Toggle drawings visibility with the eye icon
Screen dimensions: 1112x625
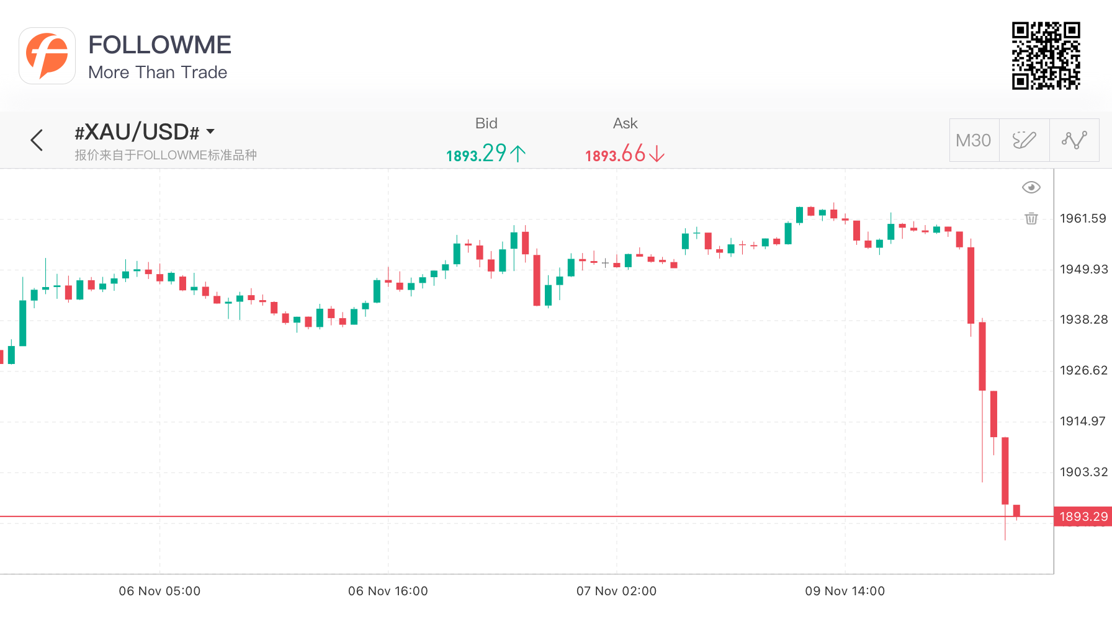1031,187
